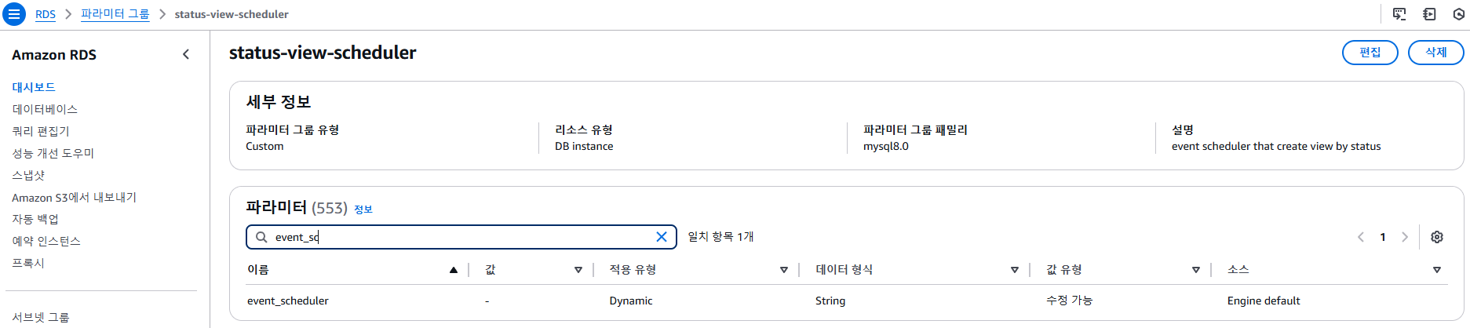Viewport: 1470px width, 328px height.
Task: Open the 데이터 형식 column sort arrow
Action: point(1014,270)
